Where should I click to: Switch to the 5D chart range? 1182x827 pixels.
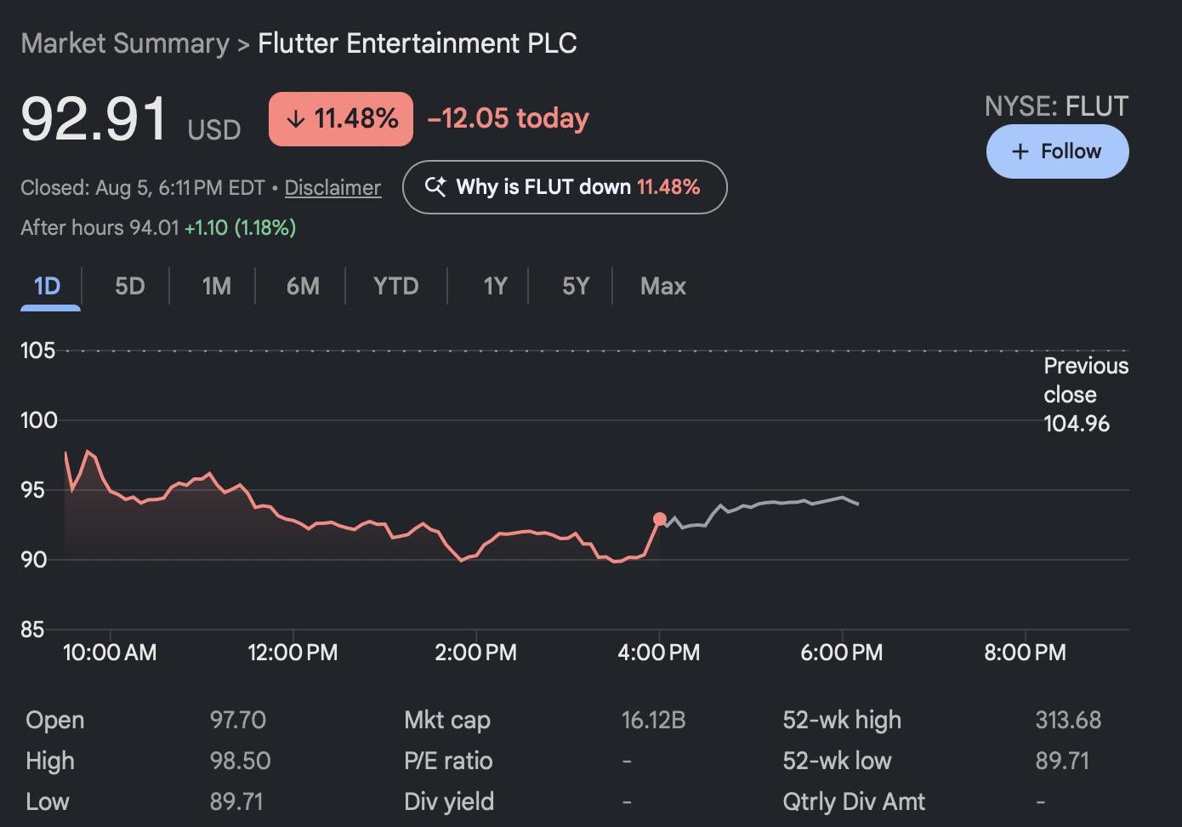click(129, 286)
